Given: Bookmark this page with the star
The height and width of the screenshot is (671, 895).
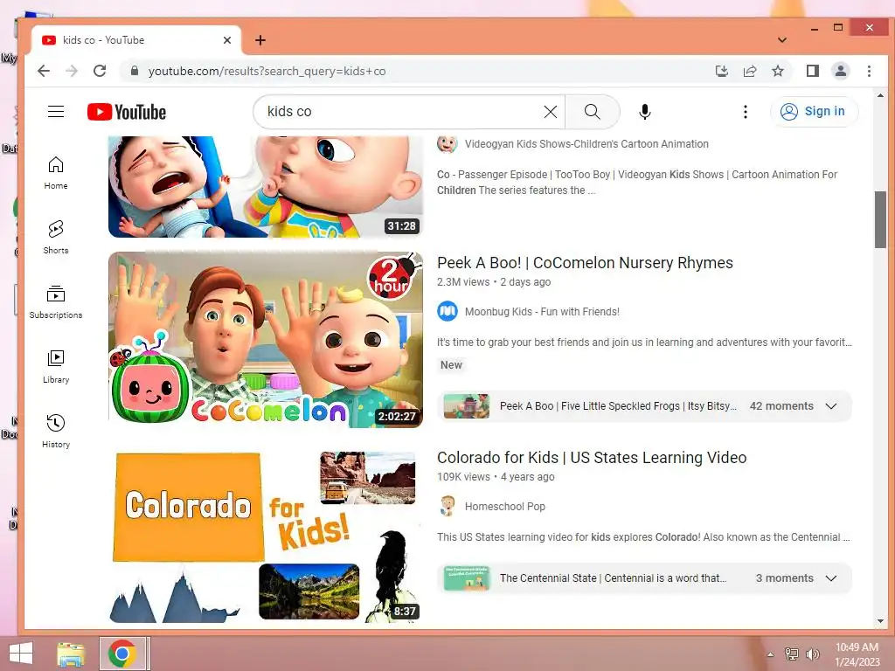Looking at the screenshot, I should 777,71.
